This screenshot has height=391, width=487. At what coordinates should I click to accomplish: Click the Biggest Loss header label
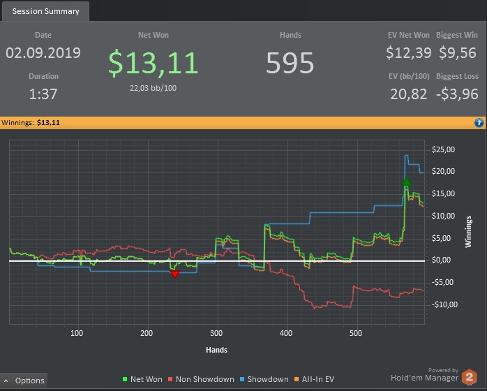click(x=457, y=76)
